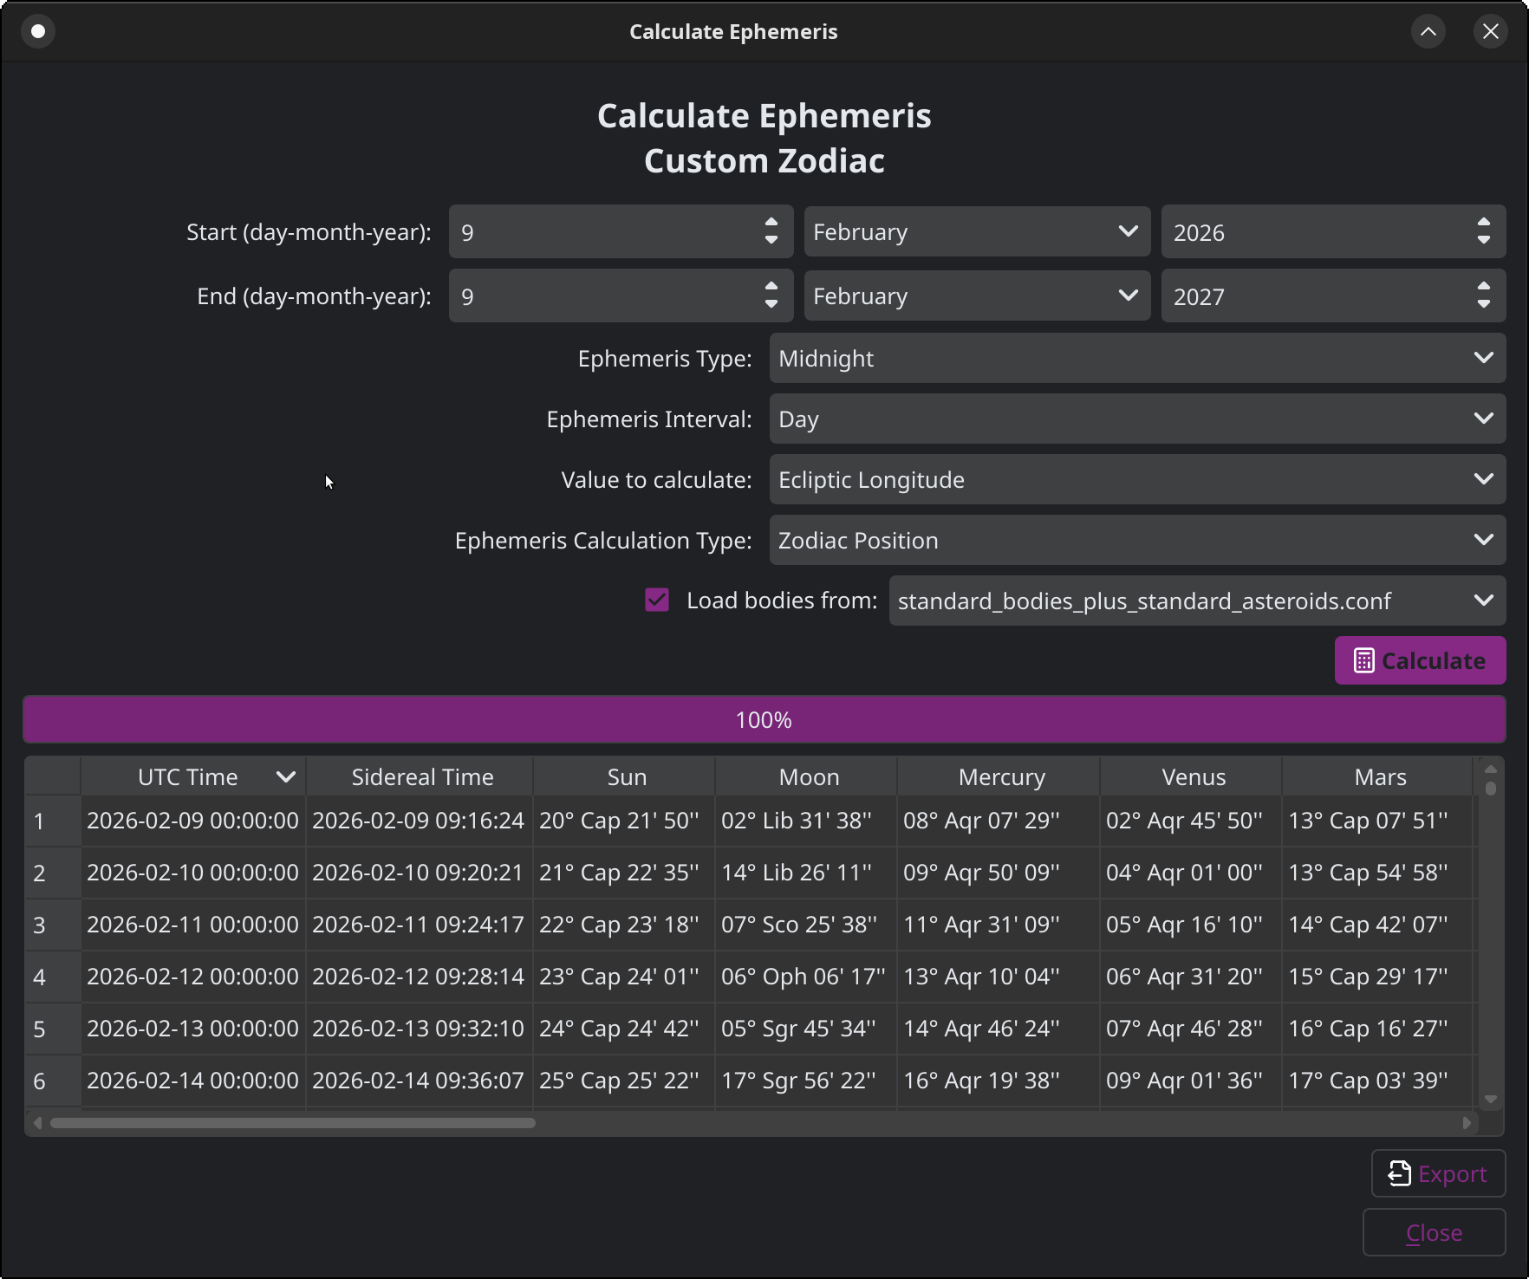Screen dimensions: 1529x1279
Task: Open the start month February dropdown
Action: [x=977, y=231]
